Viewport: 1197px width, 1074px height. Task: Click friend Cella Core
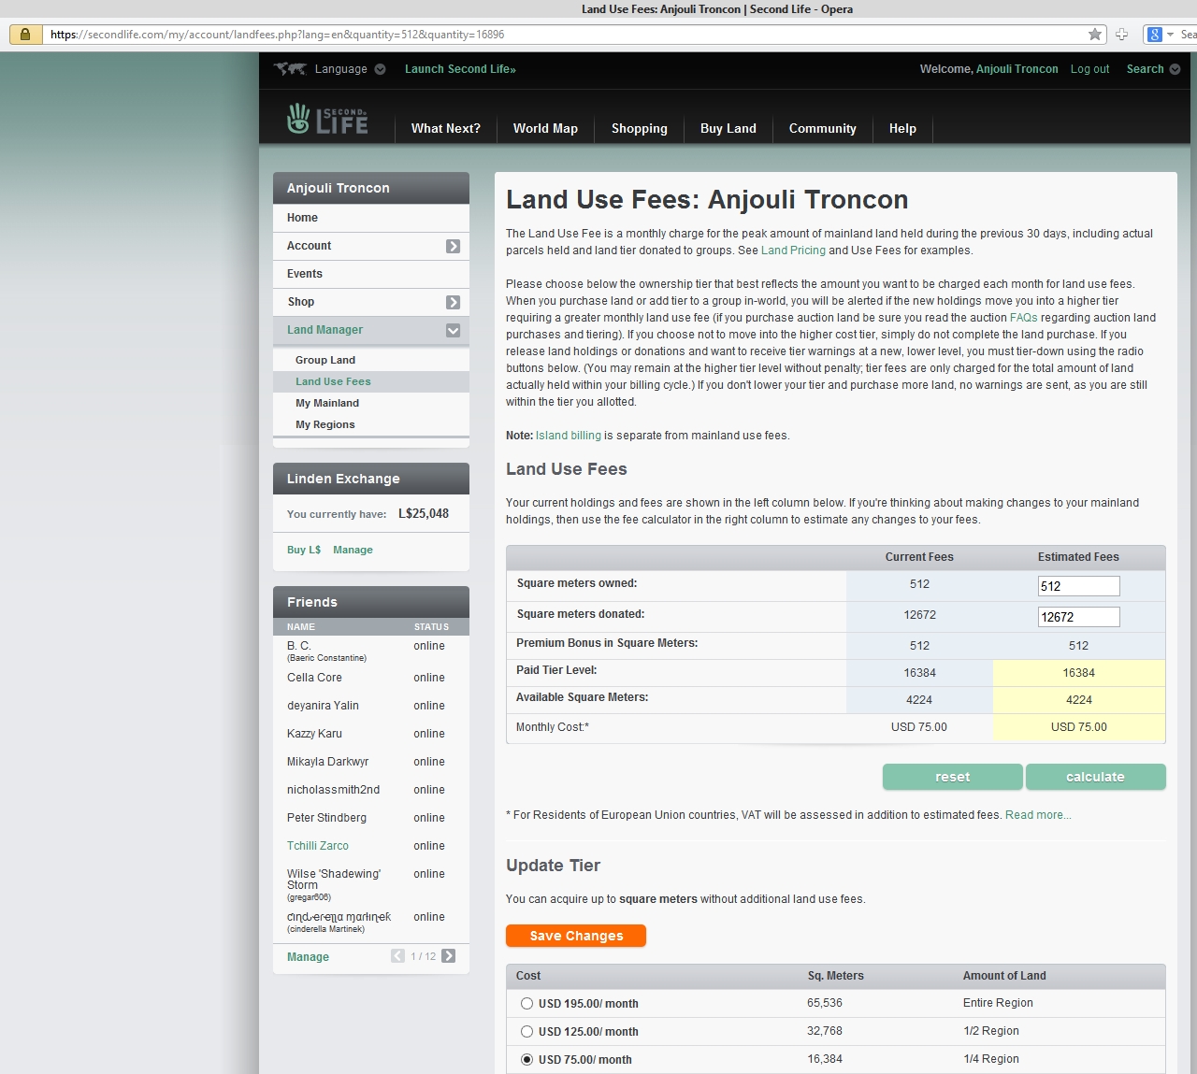pyautogui.click(x=314, y=678)
